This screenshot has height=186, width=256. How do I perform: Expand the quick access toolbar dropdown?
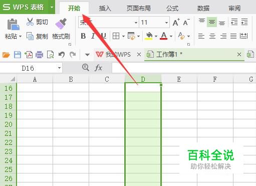(x=87, y=55)
